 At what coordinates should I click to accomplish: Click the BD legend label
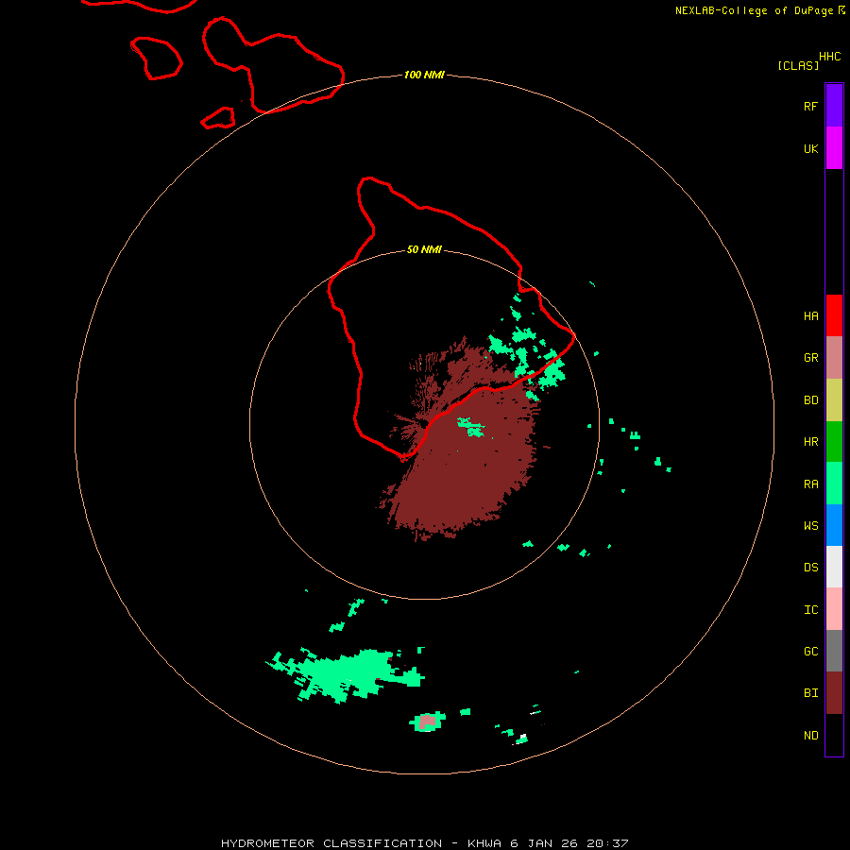tap(810, 400)
